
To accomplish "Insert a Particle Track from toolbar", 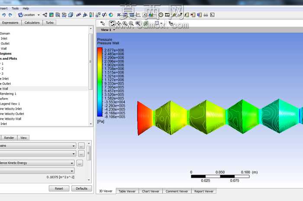I will [x=64, y=15].
